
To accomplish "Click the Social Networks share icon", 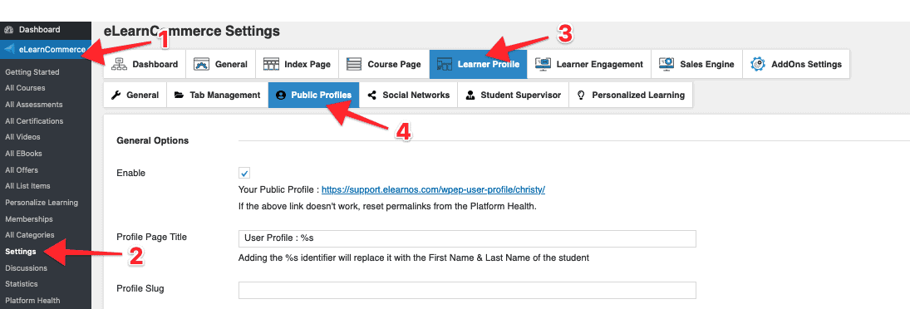I will (372, 95).
